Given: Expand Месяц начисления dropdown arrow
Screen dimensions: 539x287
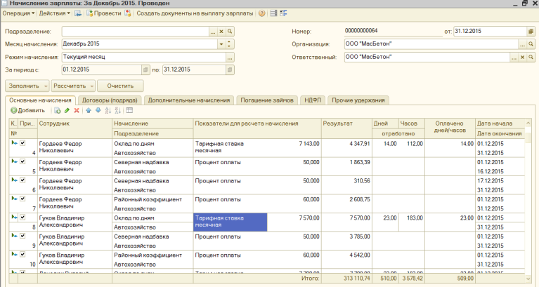Looking at the screenshot, I should point(221,44).
